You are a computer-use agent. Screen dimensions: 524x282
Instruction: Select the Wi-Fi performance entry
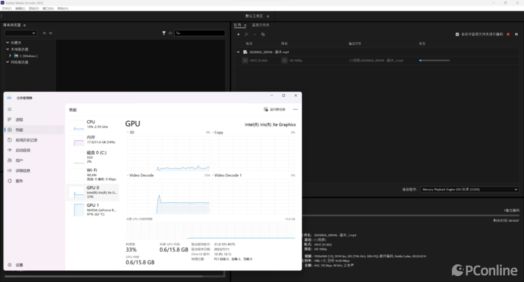click(x=93, y=175)
